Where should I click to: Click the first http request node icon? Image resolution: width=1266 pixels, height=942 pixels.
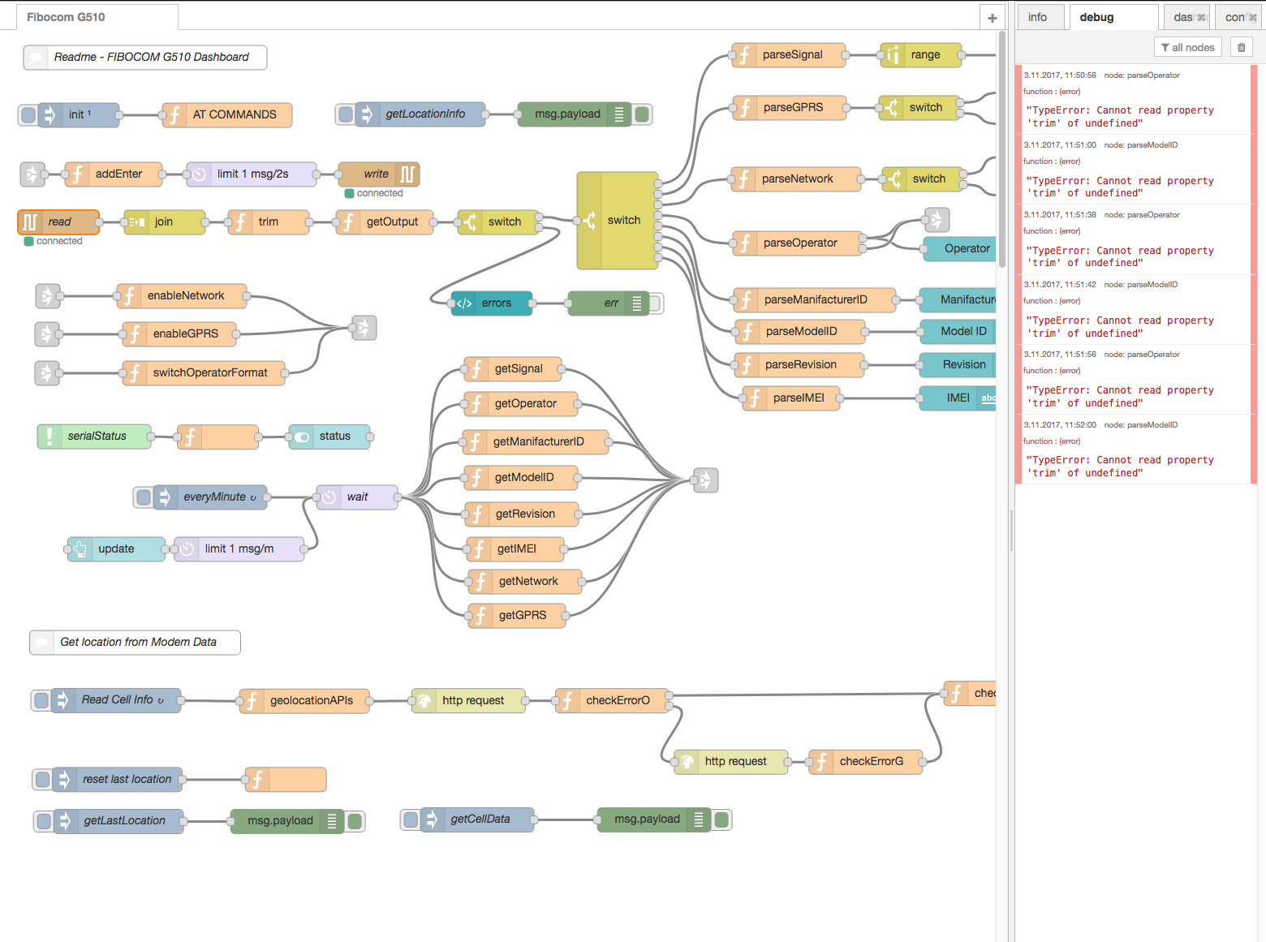click(x=424, y=701)
